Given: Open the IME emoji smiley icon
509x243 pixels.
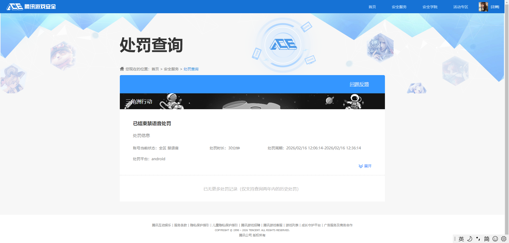Looking at the screenshot, I should (495, 239).
